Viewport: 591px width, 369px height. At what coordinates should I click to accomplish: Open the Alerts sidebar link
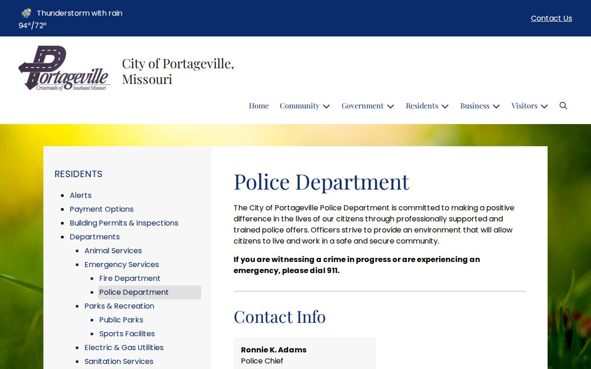(x=81, y=195)
